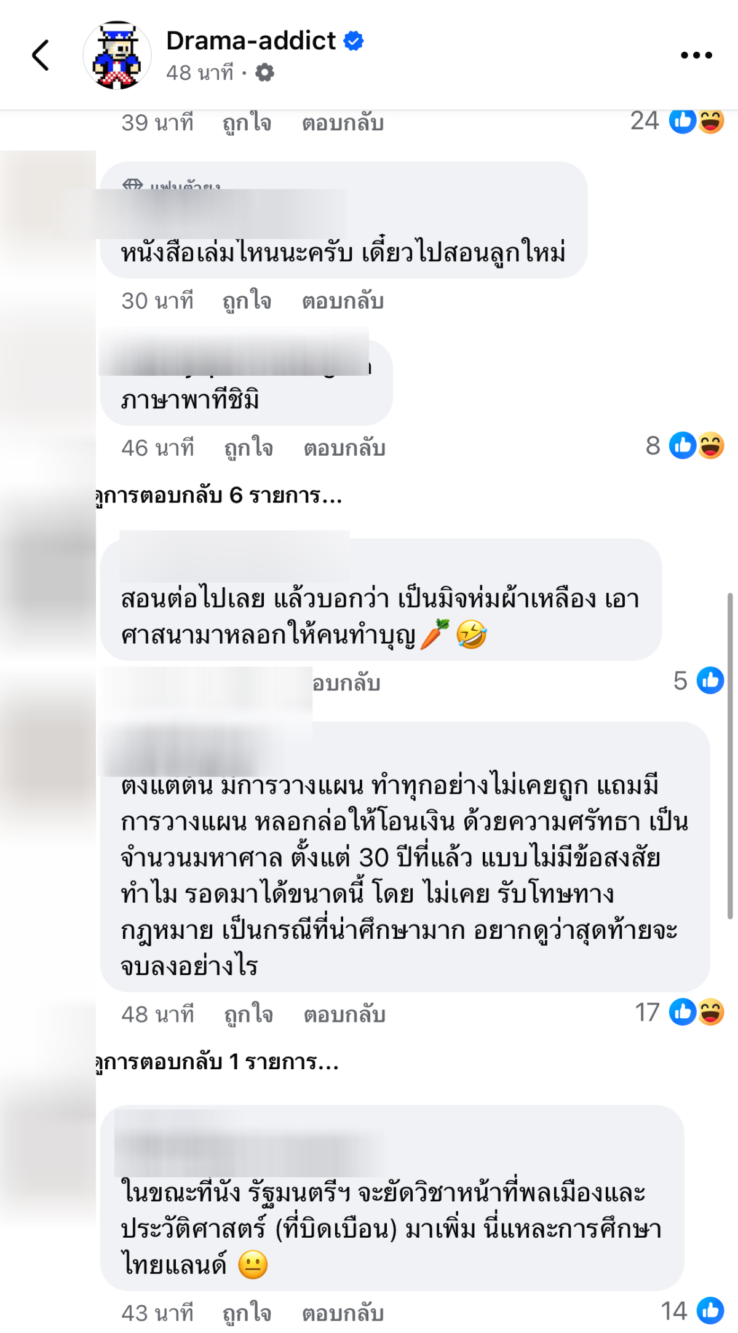Screen dimensions: 738x1333
Task: Like the long comment posted 48 นาที ago
Action: pyautogui.click(x=248, y=1015)
